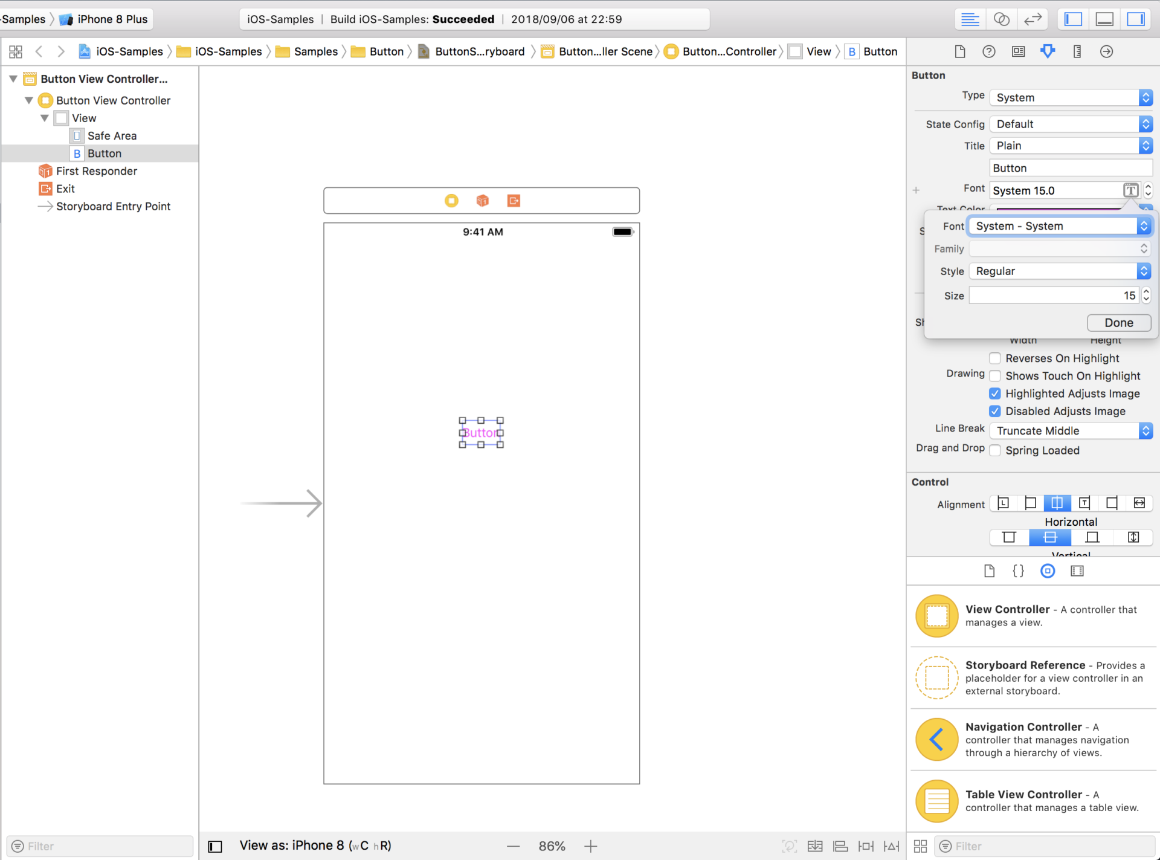
Task: Zoom out the canvas with minus
Action: (514, 846)
